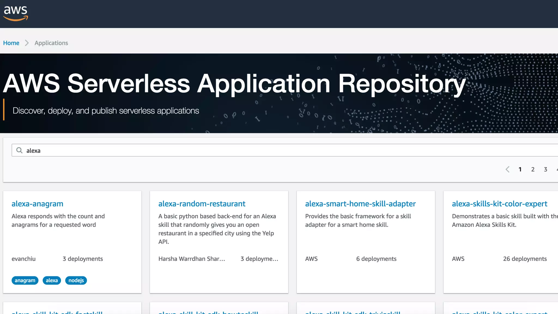558x314 pixels.
Task: Click the nodejs tag
Action: pyautogui.click(x=76, y=280)
